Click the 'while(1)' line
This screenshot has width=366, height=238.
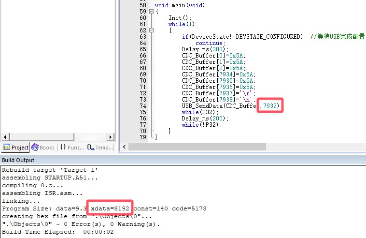point(182,24)
